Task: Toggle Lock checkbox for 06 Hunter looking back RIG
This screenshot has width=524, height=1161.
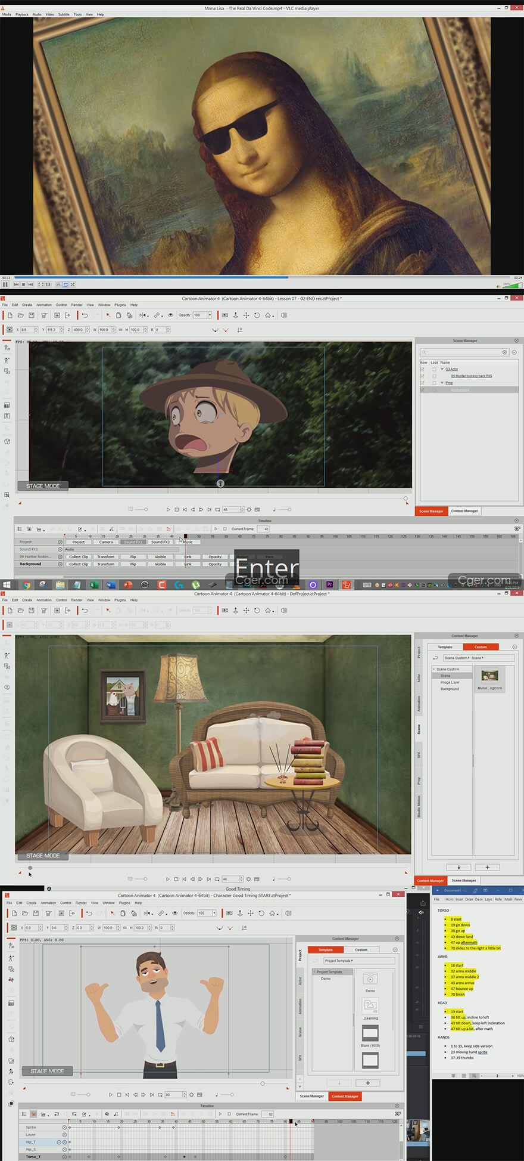Action: point(434,376)
